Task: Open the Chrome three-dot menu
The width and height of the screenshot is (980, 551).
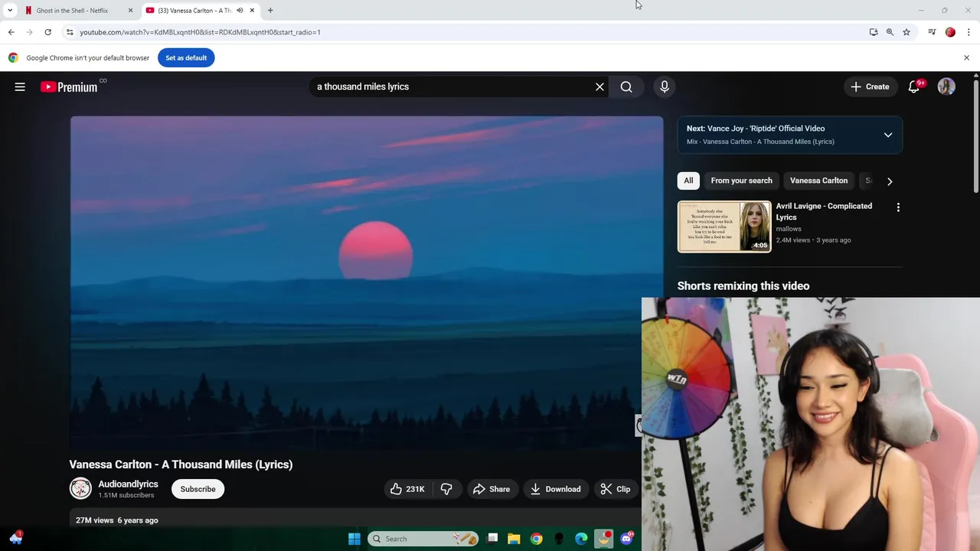Action: point(969,32)
